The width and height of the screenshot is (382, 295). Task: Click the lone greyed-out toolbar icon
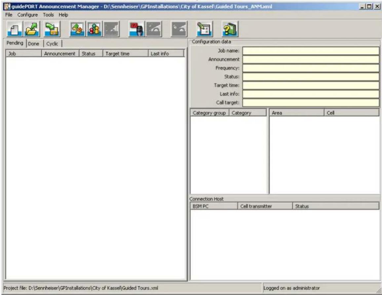pos(179,29)
